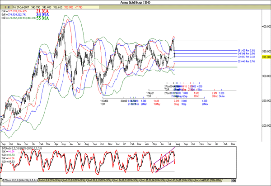Click the 0.786 retracement level label

[x=247, y=61]
